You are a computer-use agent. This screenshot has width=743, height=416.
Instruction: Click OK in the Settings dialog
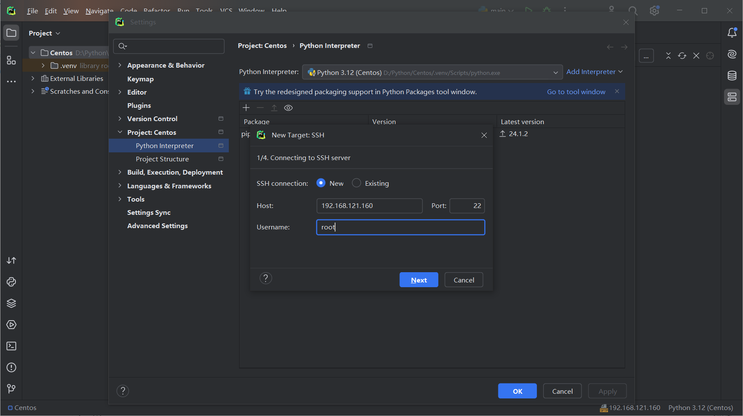[517, 391]
